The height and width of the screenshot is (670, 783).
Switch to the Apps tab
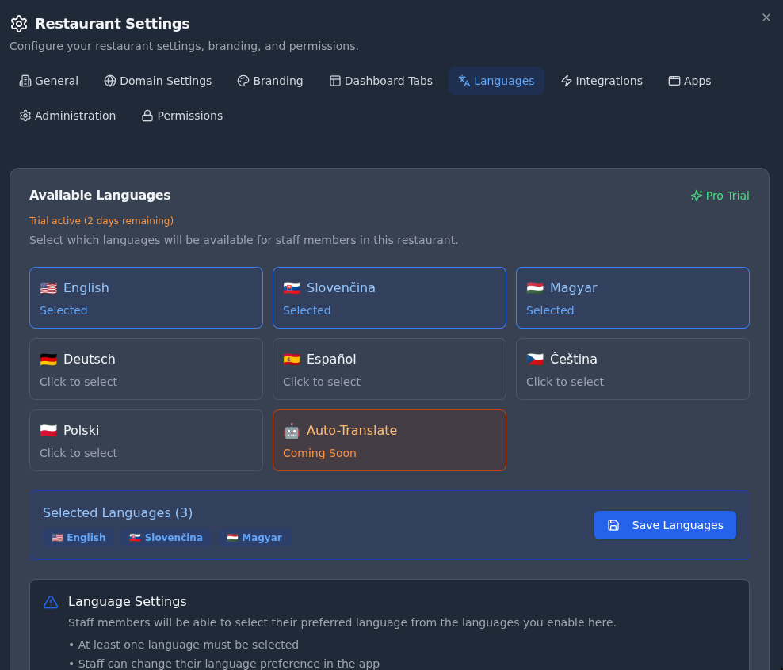click(x=689, y=81)
